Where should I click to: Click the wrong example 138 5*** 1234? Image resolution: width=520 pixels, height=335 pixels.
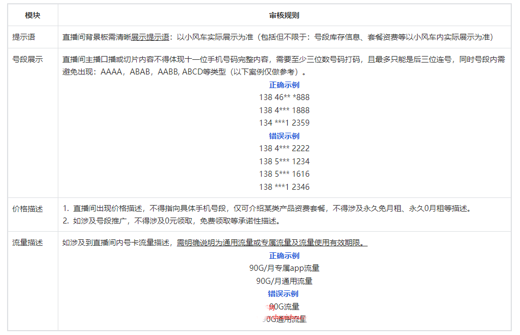(x=284, y=161)
